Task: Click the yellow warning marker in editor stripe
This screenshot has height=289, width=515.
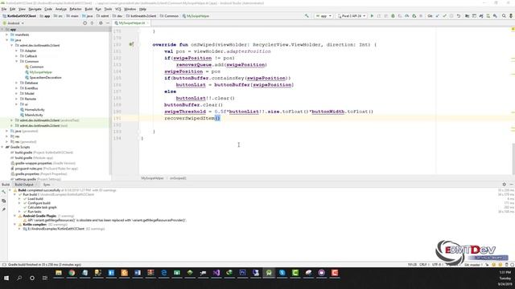Action: (x=513, y=29)
